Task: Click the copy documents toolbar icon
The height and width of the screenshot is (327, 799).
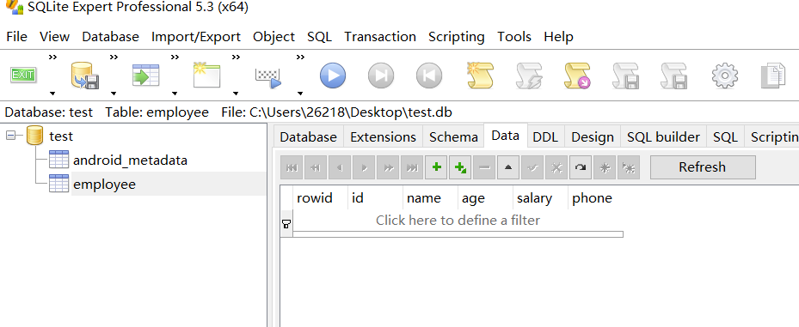Action: pos(773,76)
